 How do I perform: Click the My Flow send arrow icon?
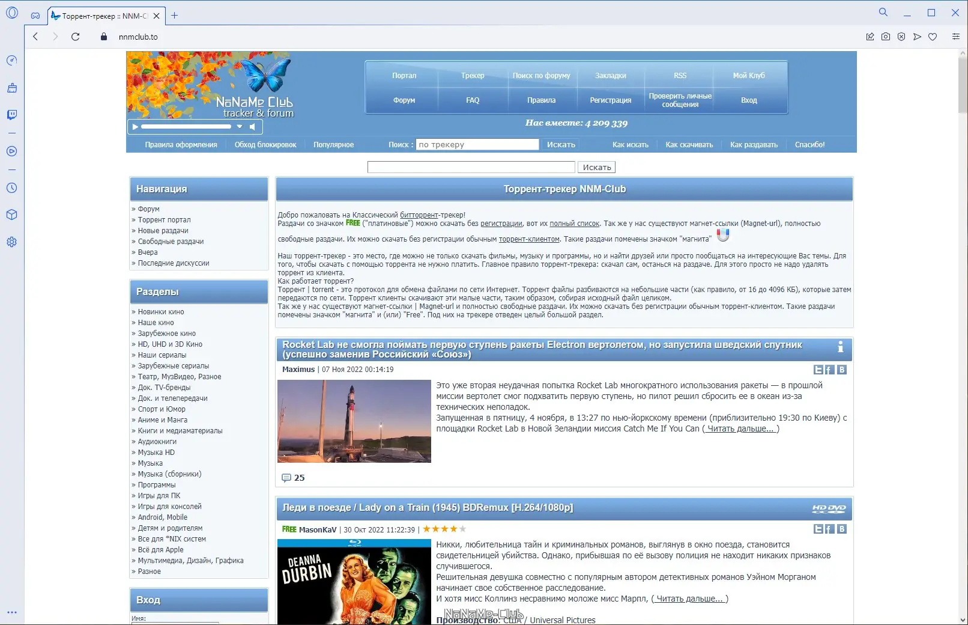click(x=917, y=37)
